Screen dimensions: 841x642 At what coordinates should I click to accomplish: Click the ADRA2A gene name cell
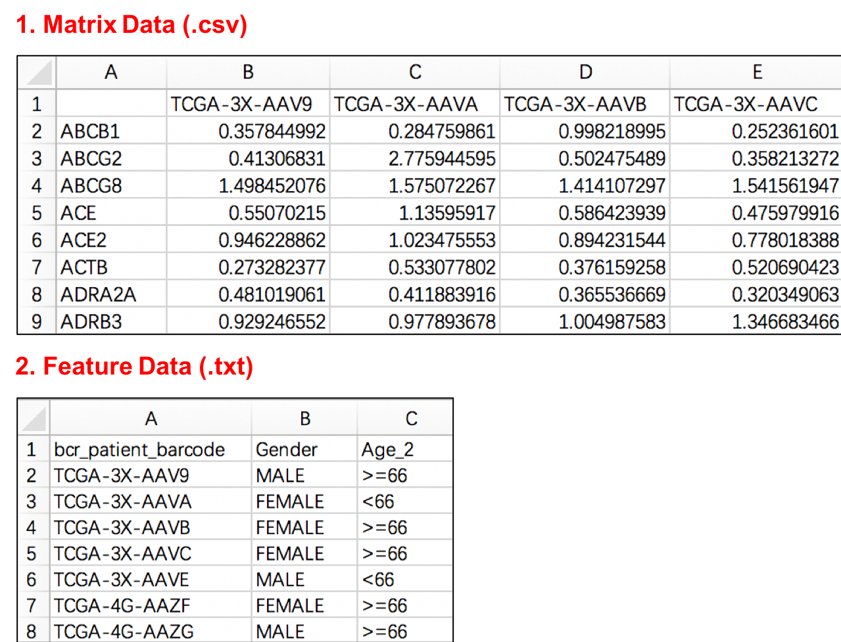click(110, 294)
